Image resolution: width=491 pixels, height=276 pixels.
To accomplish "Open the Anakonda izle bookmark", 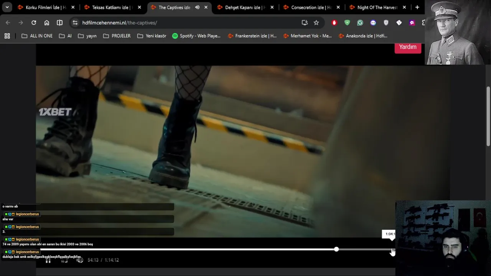I will tap(363, 36).
